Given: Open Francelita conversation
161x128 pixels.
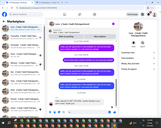Looking at the screenshot, I should coord(22,37).
